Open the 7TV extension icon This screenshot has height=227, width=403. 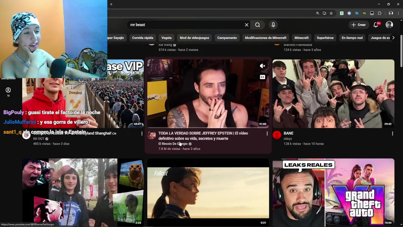pyautogui.click(x=357, y=13)
